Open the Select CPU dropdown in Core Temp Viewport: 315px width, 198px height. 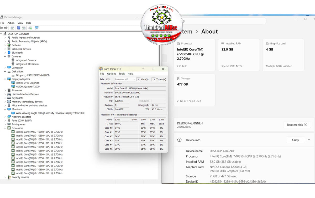125,79
